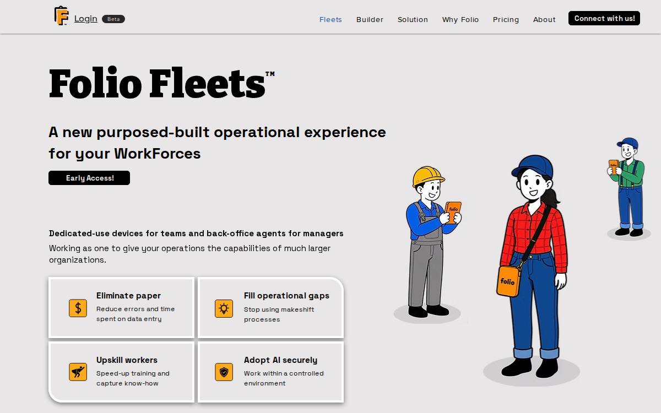The height and width of the screenshot is (413, 661).
Task: Click the Beta badge next to Login
Action: click(113, 19)
